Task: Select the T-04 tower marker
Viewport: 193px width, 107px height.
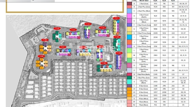Action: 104,63
